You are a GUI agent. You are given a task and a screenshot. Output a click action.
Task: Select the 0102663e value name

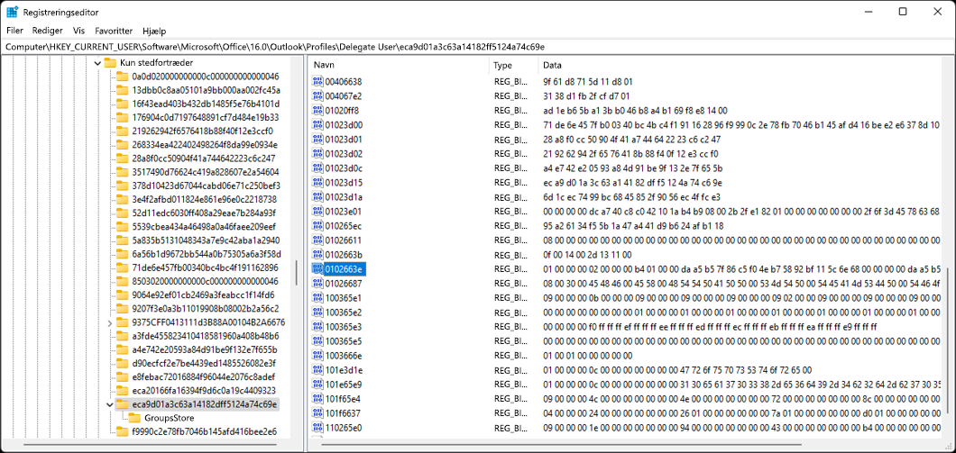point(345,268)
